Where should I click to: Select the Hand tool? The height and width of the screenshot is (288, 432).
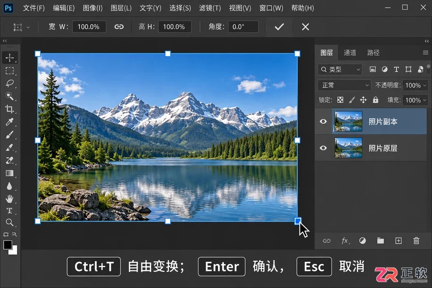tap(9, 198)
